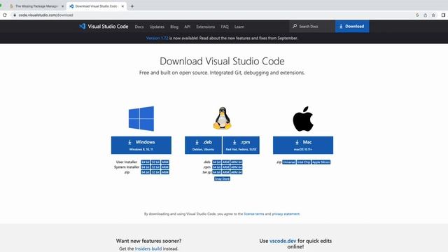This screenshot has height=252, width=448.
Task: Download Windows User Installer 64 bit
Action: [x=146, y=162]
